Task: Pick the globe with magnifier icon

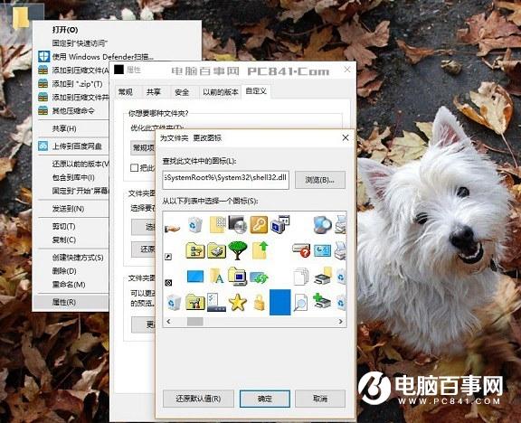Action: tap(322, 225)
